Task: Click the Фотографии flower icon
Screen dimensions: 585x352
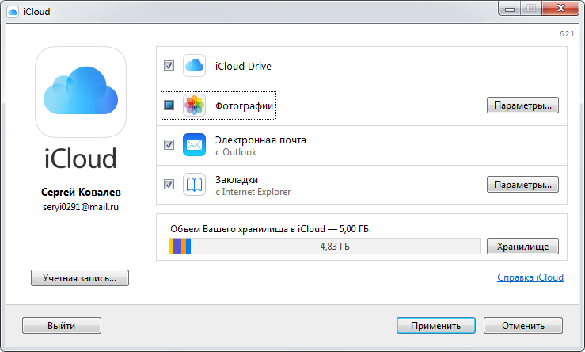Action: [194, 105]
